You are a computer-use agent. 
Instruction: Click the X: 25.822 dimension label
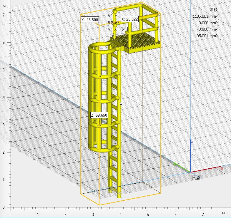coord(129,19)
